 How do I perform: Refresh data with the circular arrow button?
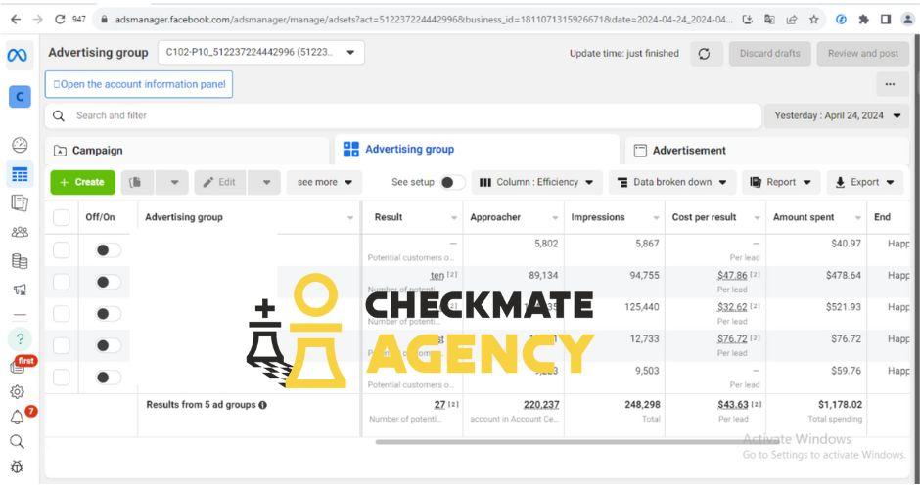pos(704,54)
